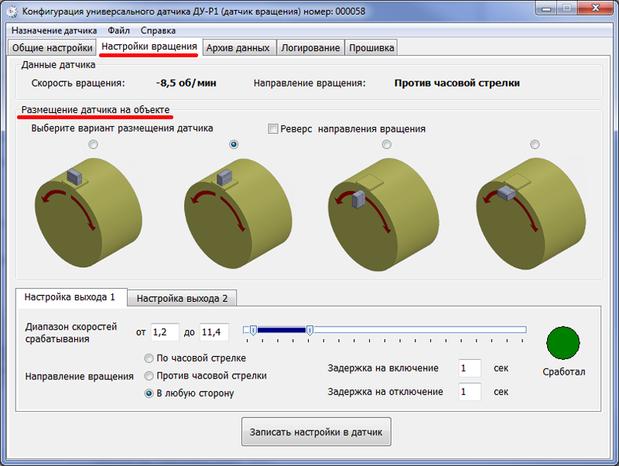Select В любую сторону direction
Image resolution: width=619 pixels, height=466 pixels.
click(149, 393)
